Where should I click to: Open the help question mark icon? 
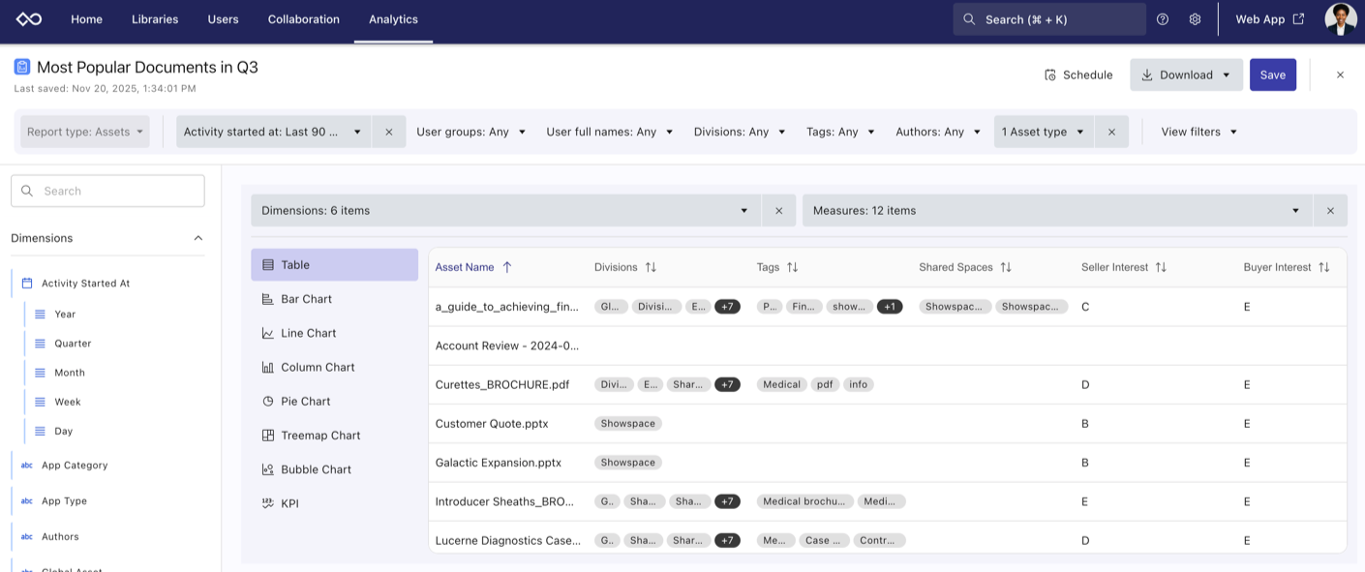pyautogui.click(x=1163, y=19)
